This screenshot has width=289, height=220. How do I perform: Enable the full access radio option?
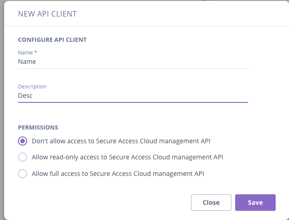pyautogui.click(x=23, y=174)
